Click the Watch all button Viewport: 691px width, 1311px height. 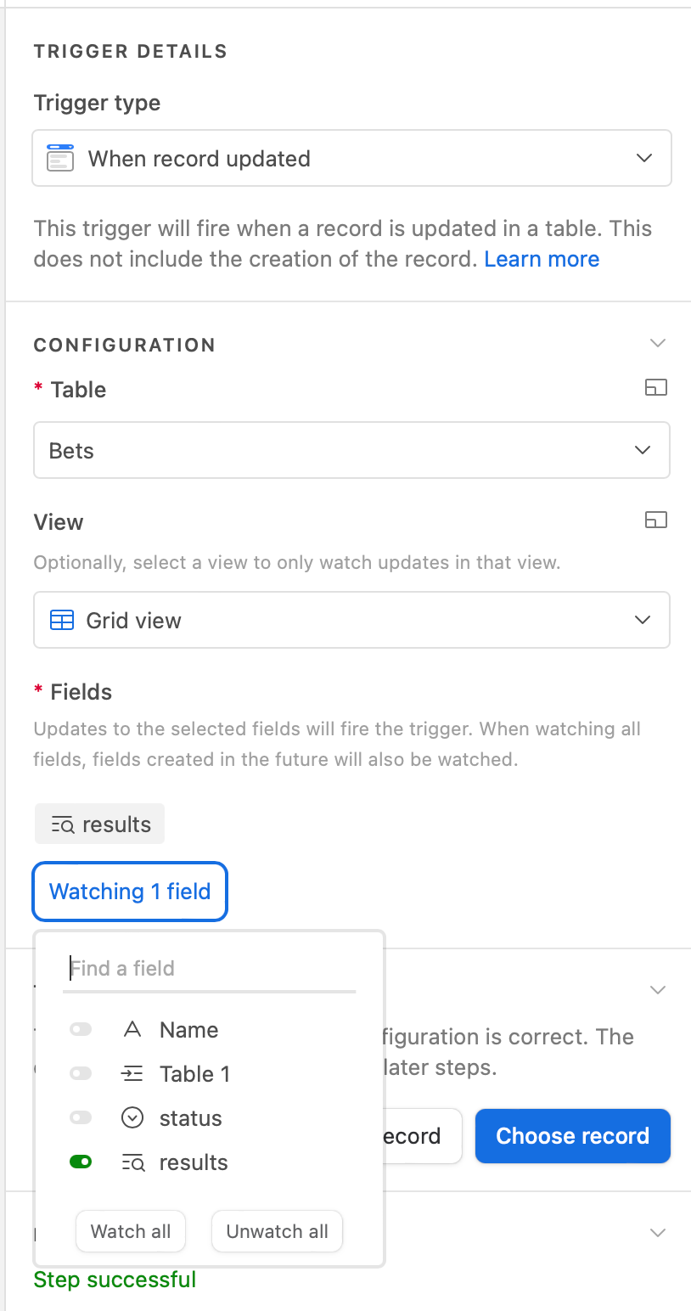click(131, 1231)
